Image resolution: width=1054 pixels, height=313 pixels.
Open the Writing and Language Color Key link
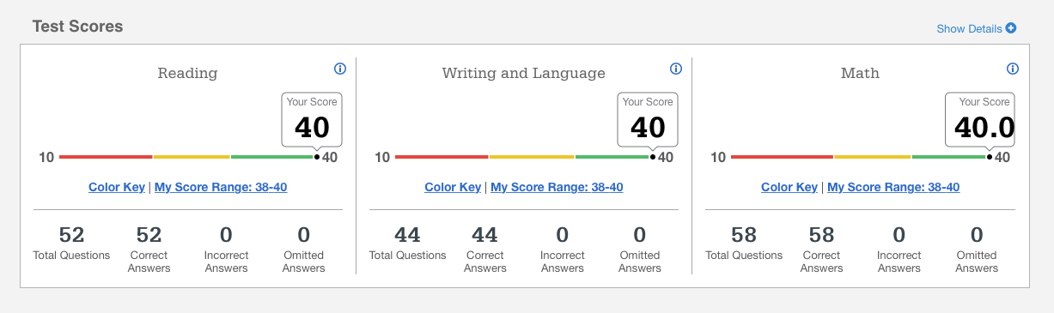pos(453,187)
